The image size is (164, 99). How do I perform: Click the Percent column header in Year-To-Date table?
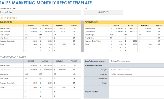tap(74, 61)
